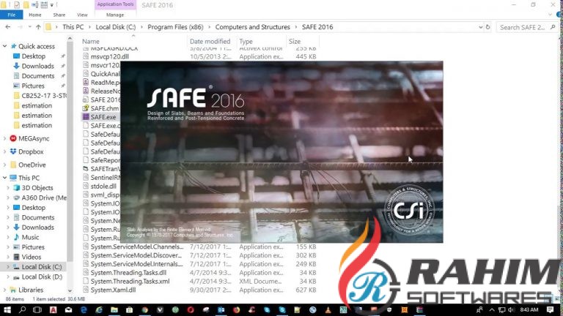
Task: Open Microsoft Store taskbar icon
Action: point(129,310)
